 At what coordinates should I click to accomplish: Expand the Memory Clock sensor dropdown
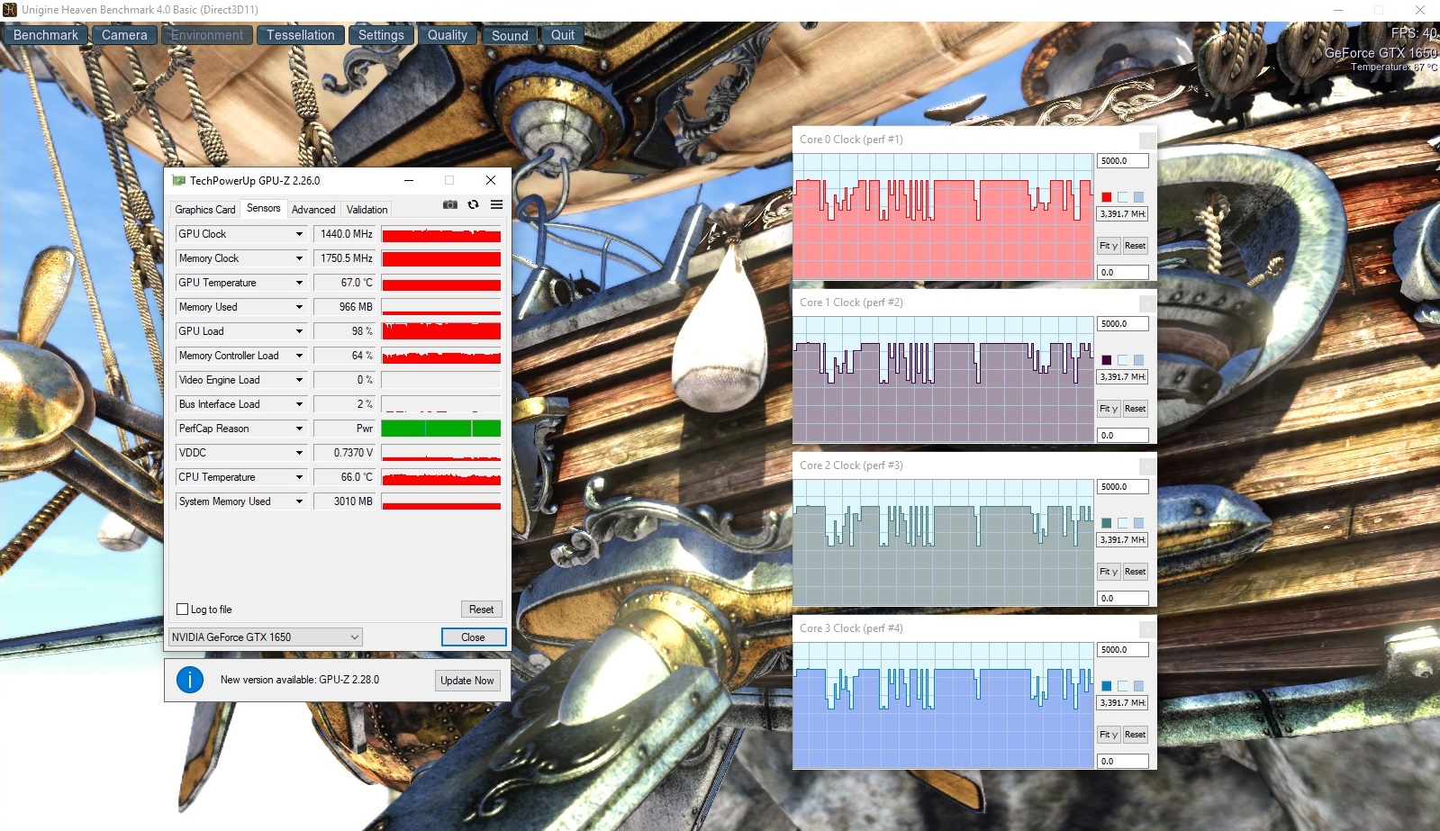[300, 258]
